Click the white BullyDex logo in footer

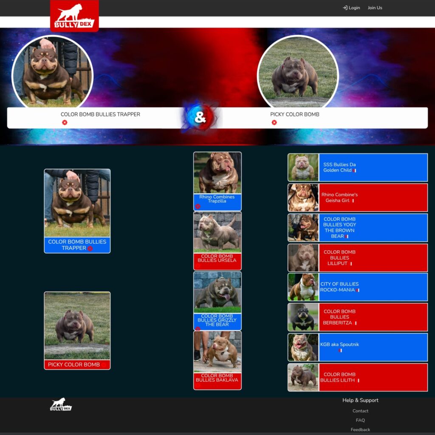click(61, 404)
